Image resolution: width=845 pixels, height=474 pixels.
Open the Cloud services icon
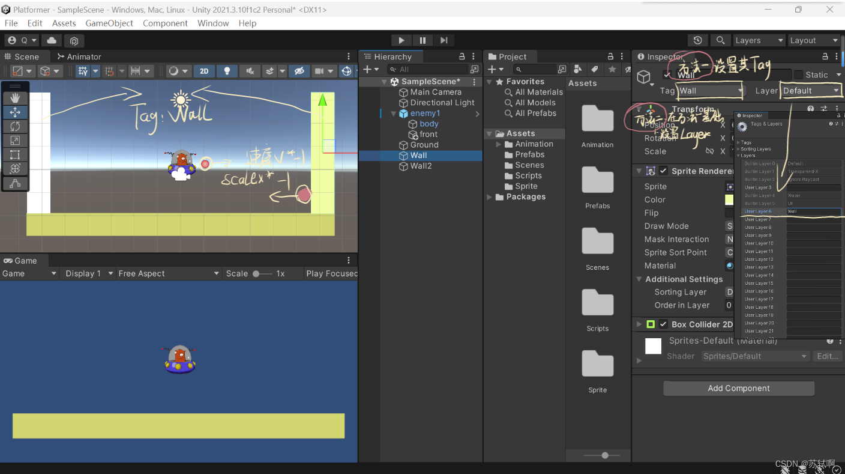click(x=52, y=40)
